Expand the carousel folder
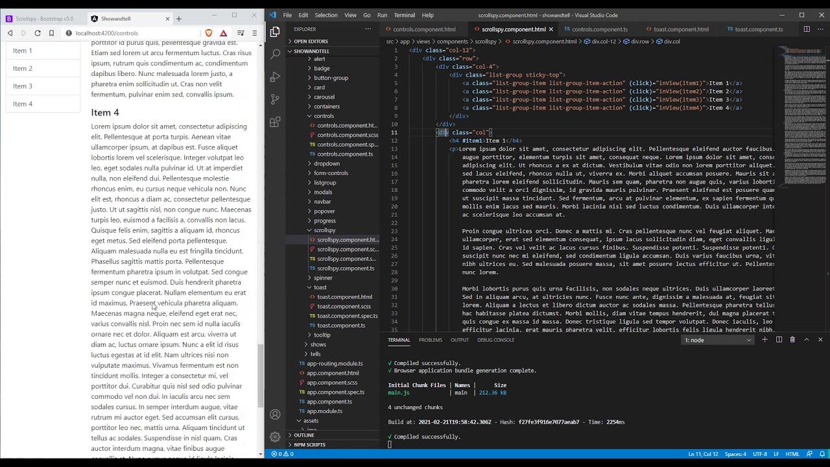This screenshot has height=467, width=830. 324,97
